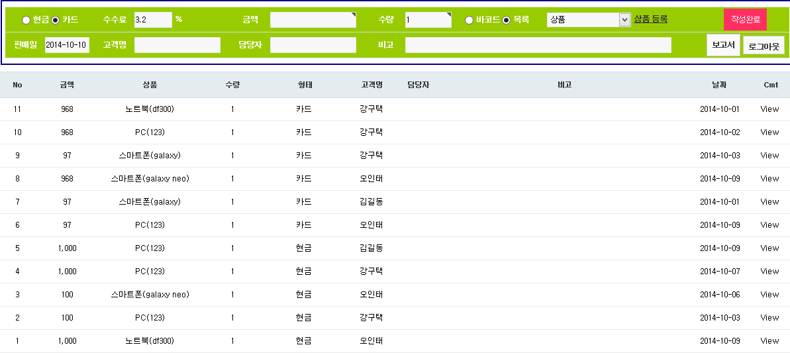
Task: Open the 보고서 report button
Action: point(722,45)
